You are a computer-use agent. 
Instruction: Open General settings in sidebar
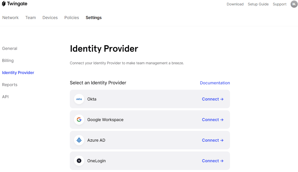click(9, 48)
